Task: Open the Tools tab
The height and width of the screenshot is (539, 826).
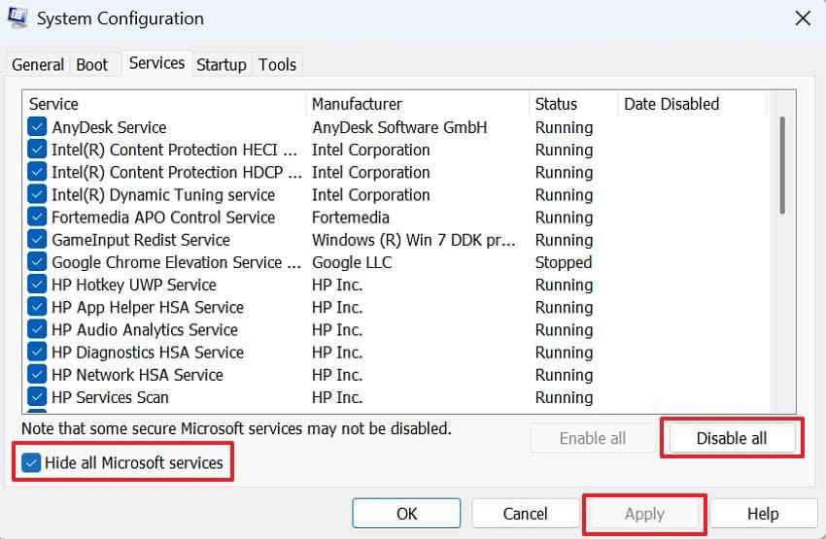Action: (x=277, y=65)
